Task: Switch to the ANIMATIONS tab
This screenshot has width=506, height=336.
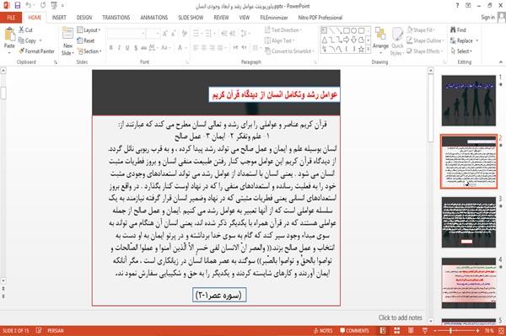Action: [154, 18]
